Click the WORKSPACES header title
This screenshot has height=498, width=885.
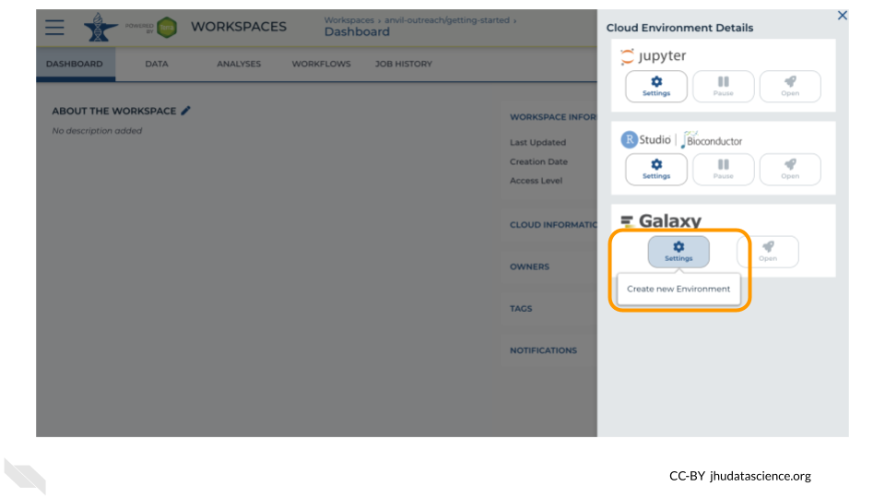[239, 27]
